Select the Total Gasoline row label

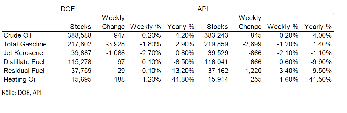[x=25, y=44]
